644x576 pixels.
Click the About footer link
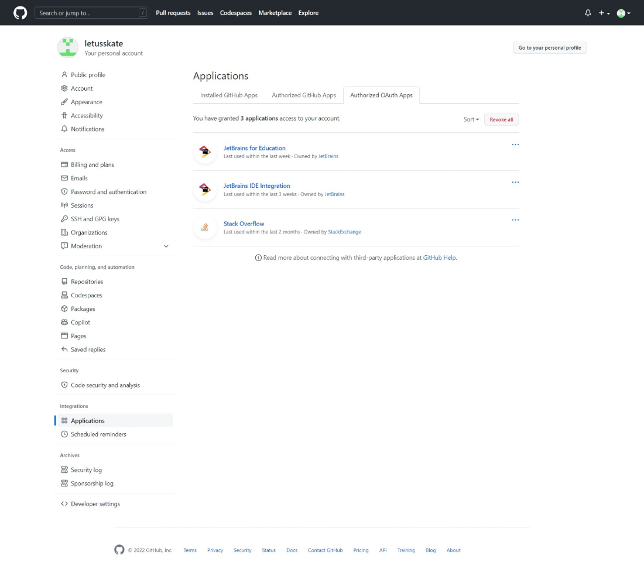click(453, 550)
